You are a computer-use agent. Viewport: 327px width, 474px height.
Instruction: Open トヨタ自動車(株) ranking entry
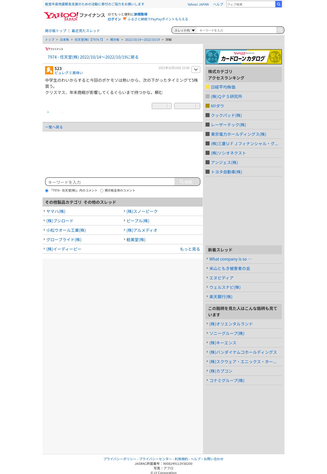click(x=226, y=172)
